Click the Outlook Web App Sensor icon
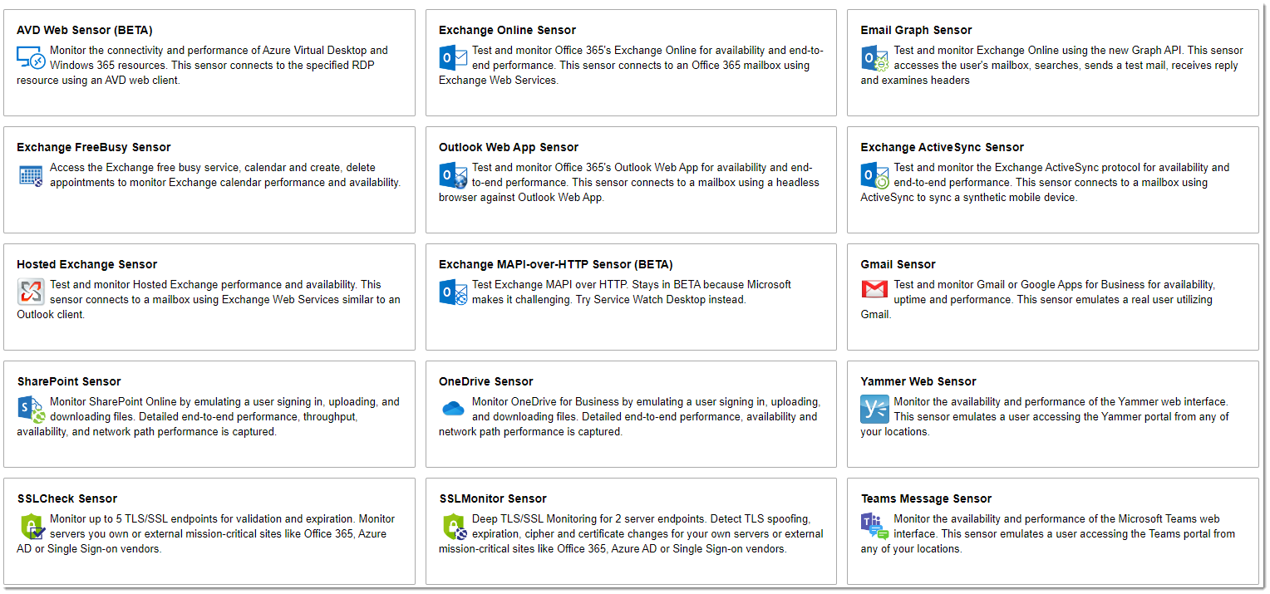 [x=453, y=175]
